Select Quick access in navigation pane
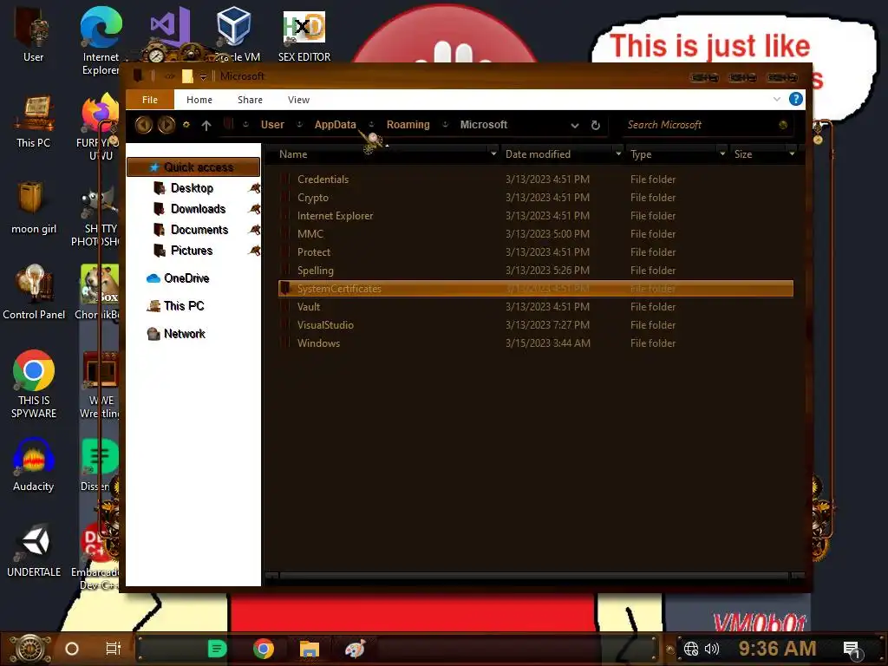 click(193, 167)
